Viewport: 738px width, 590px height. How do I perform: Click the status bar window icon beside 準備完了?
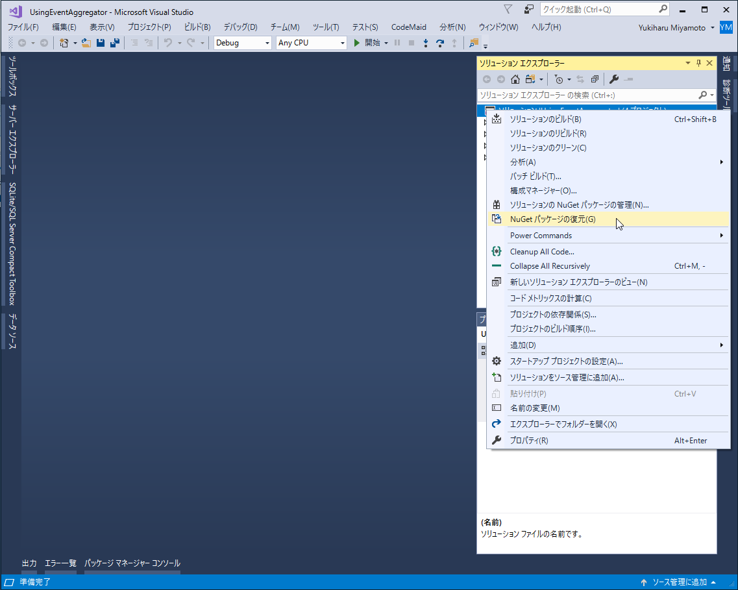[x=9, y=582]
